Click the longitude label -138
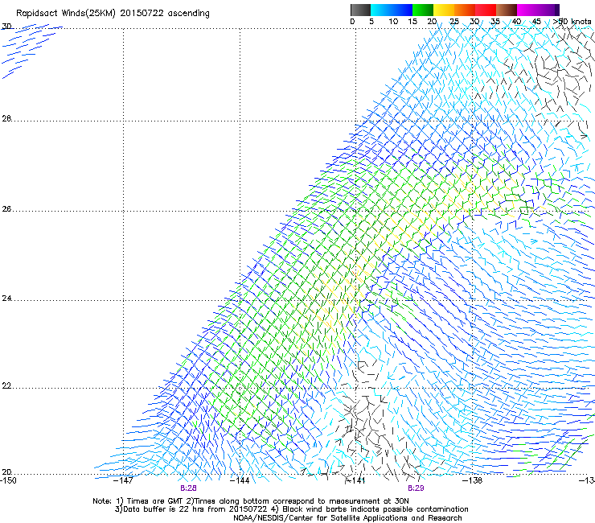This screenshot has height=523, width=595. click(x=472, y=480)
